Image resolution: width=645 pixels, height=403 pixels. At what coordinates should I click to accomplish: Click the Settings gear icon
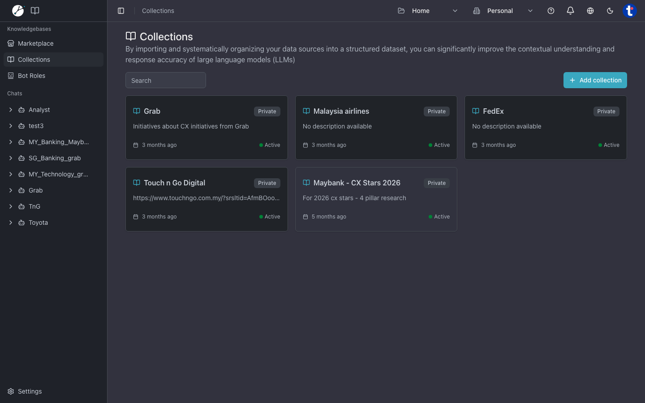pos(11,391)
